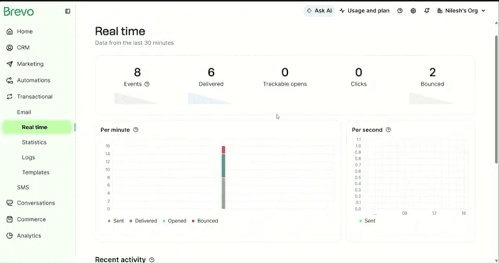Image resolution: width=499 pixels, height=263 pixels.
Task: Click the Clicks label
Action: click(358, 84)
